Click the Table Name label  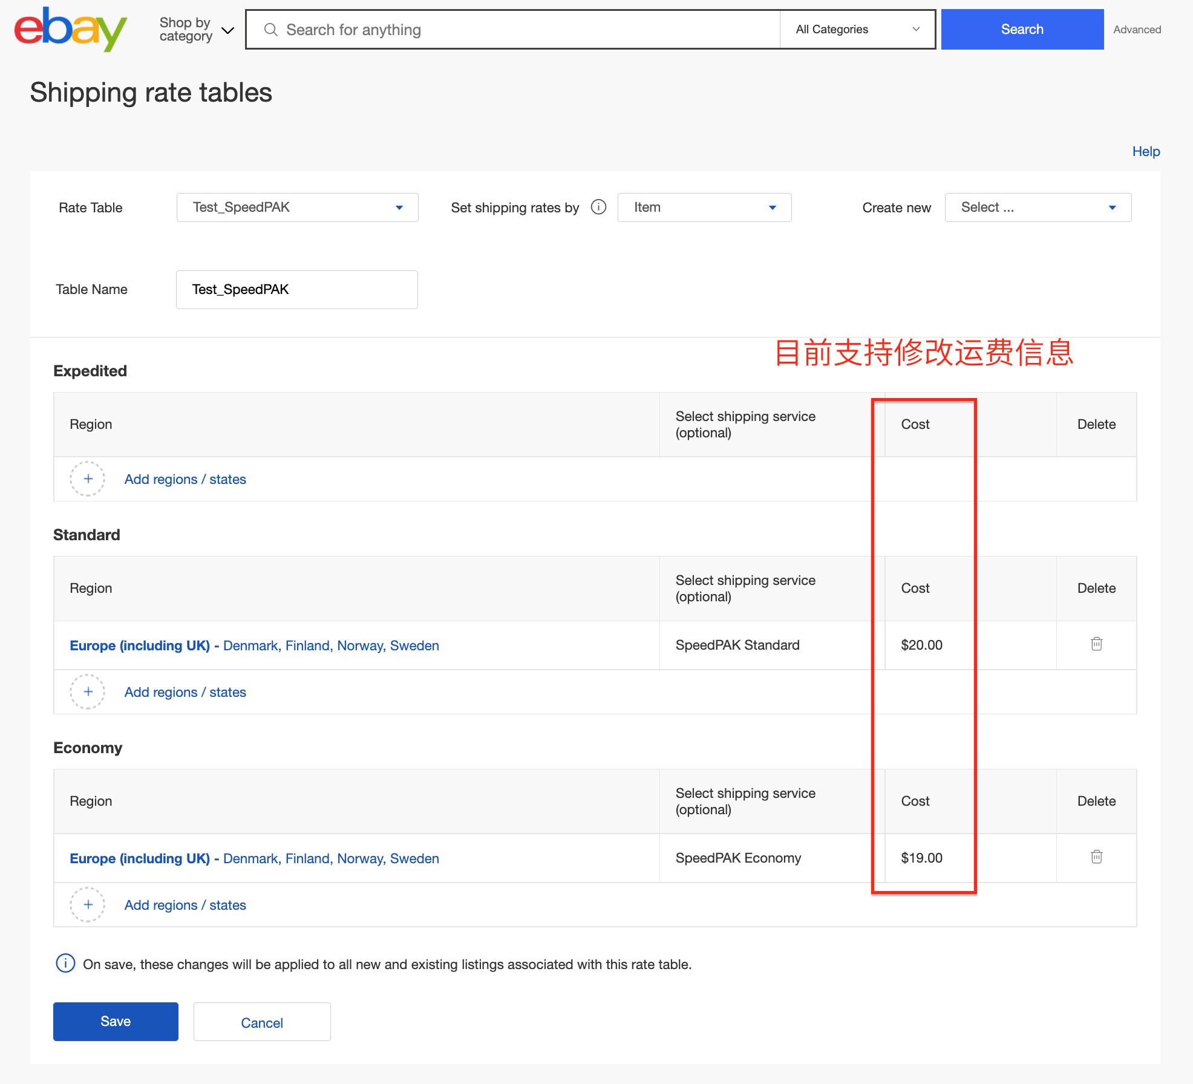91,290
